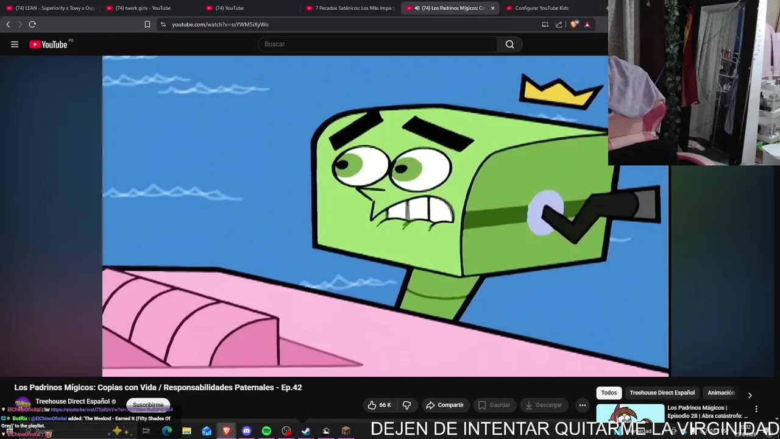Open the Episodio 28 recommended video title
This screenshot has height=439, width=780.
click(707, 412)
